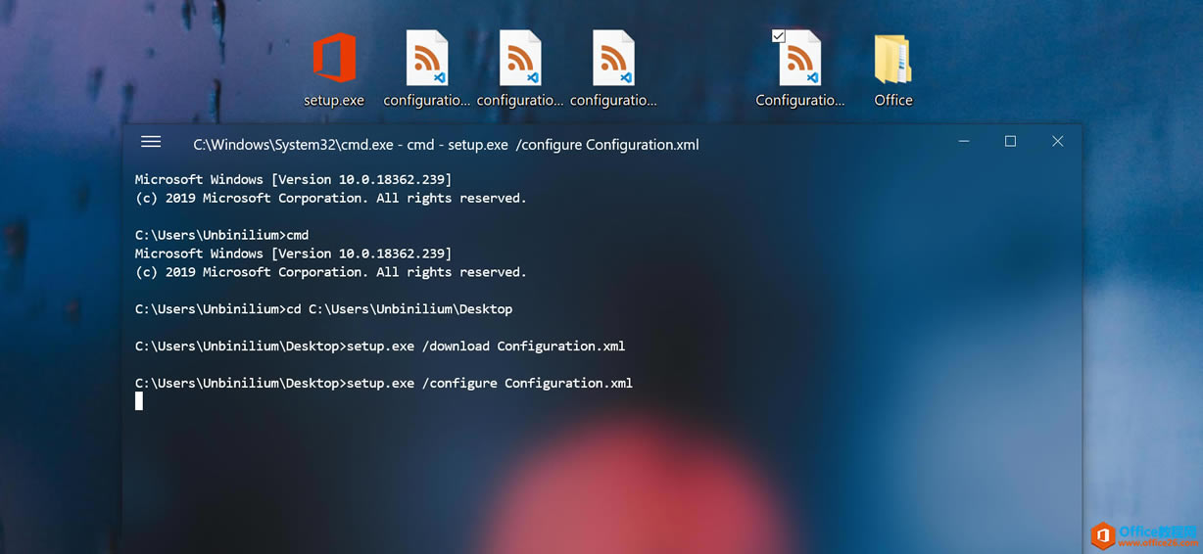Click the cd Desktop command line
The width and height of the screenshot is (1203, 554).
tap(323, 309)
